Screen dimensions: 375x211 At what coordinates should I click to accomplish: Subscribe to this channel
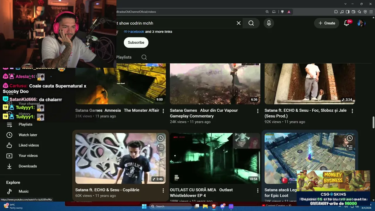[136, 42]
